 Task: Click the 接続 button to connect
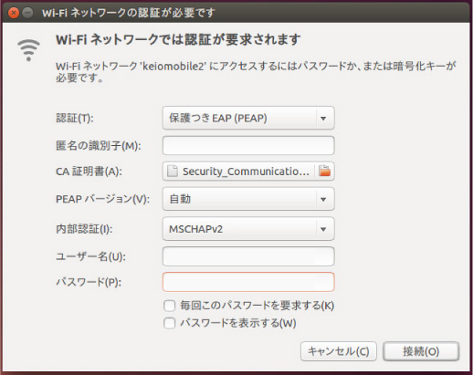pos(421,351)
